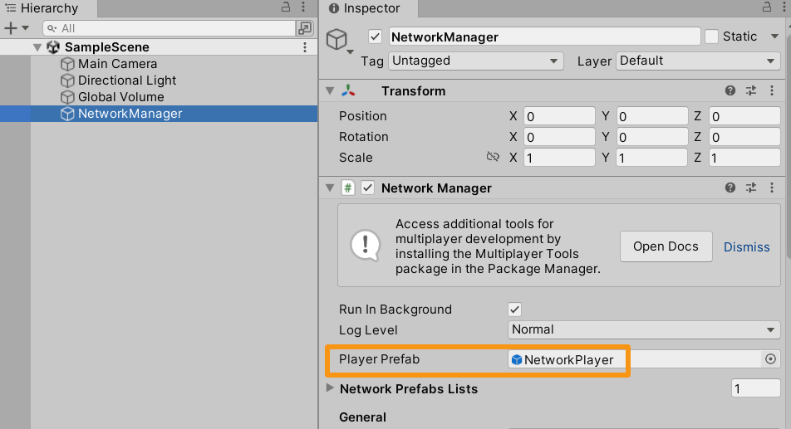Screen dimensions: 791x429
Task: Toggle the Run In Background checkbox
Action: pyautogui.click(x=514, y=310)
